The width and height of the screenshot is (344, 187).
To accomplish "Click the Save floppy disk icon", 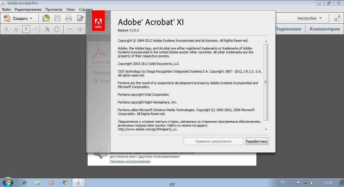I will coord(57,18).
